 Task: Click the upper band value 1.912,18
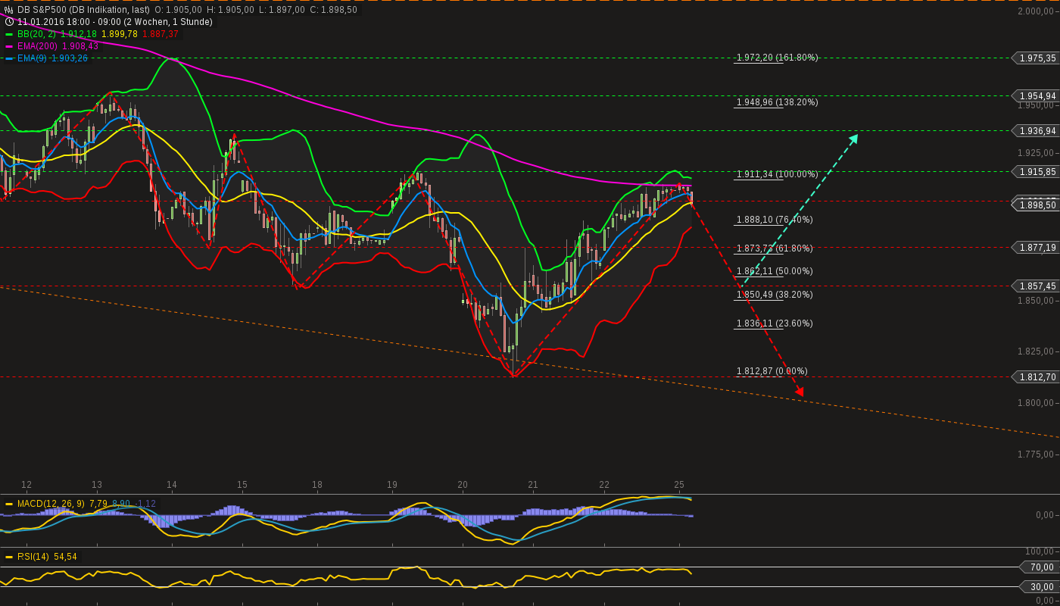click(79, 34)
